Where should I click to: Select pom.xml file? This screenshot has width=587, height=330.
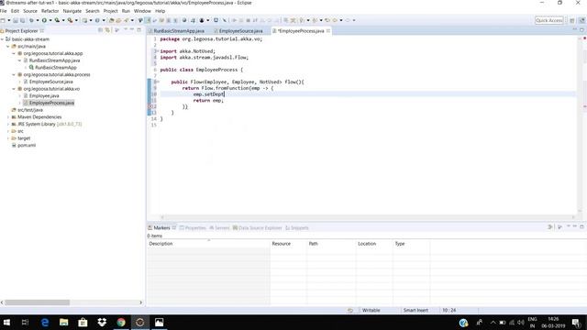point(27,146)
